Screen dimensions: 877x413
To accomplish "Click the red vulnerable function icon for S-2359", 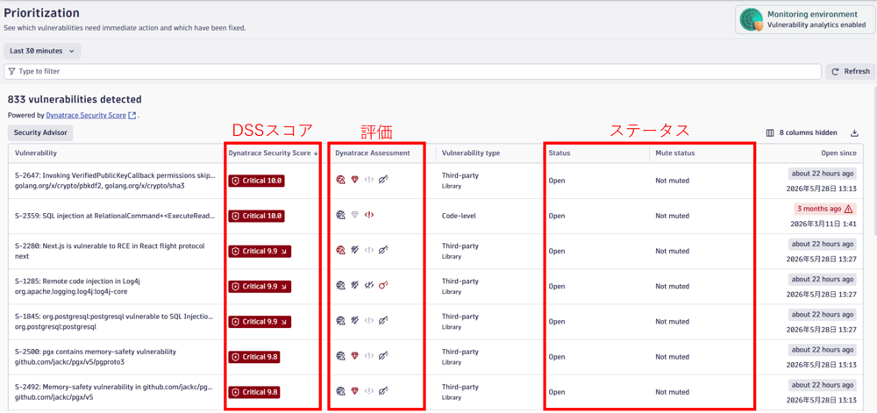I will [x=368, y=215].
